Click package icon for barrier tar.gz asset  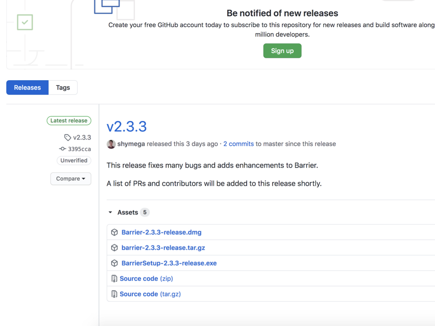(114, 248)
